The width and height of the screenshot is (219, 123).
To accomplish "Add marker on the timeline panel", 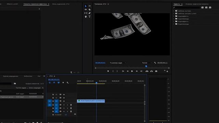I will click(63, 83).
